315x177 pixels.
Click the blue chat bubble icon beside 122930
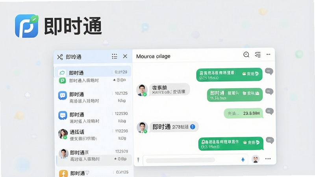pyautogui.click(x=63, y=116)
